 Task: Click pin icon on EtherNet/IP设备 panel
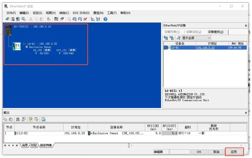tap(246, 26)
